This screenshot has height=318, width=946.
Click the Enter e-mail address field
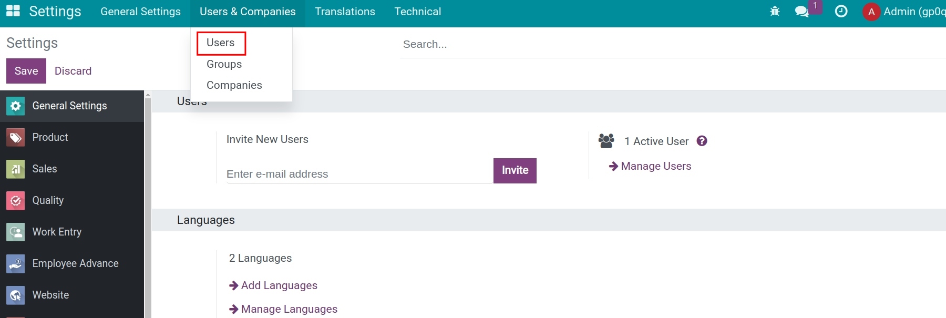click(x=359, y=174)
